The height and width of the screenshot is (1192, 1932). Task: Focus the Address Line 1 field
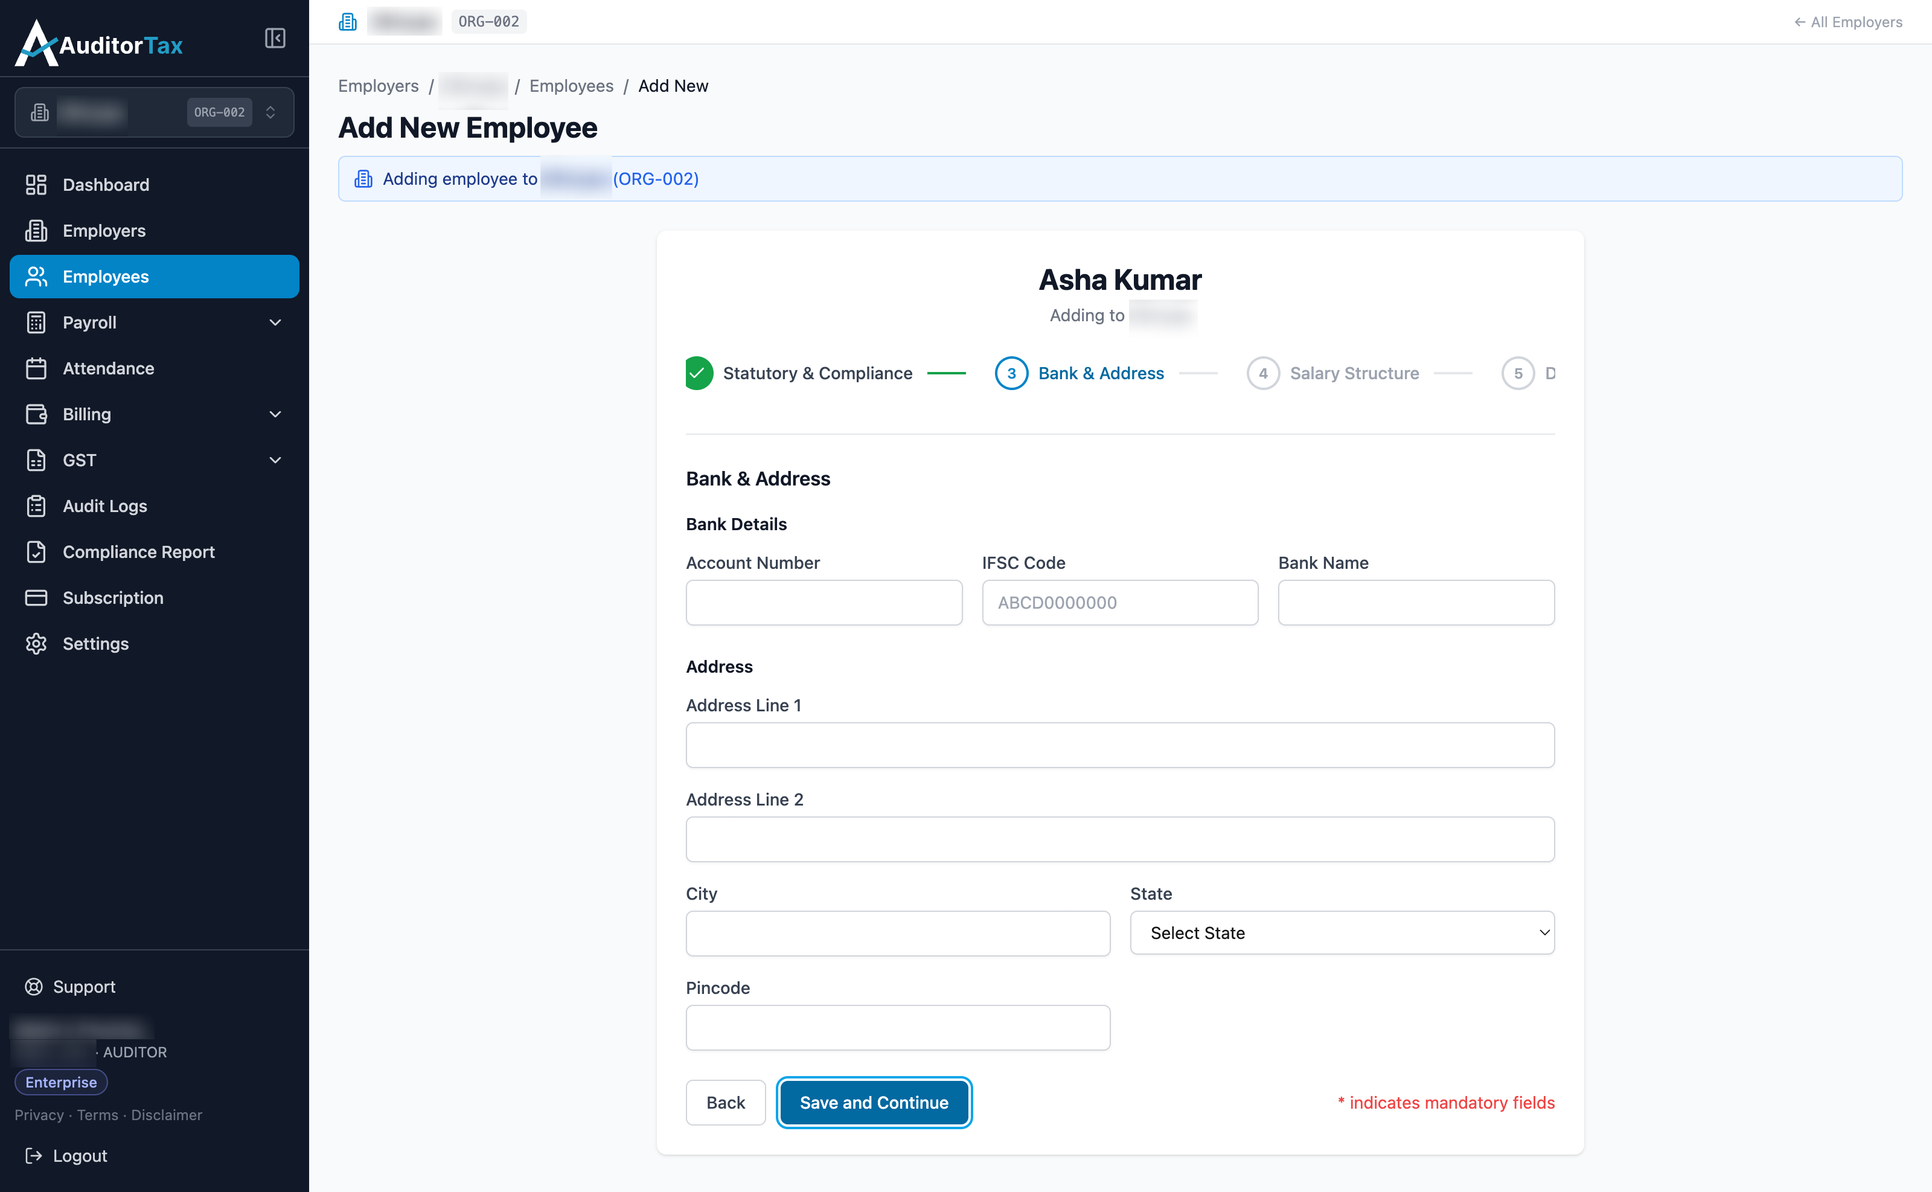tap(1120, 745)
